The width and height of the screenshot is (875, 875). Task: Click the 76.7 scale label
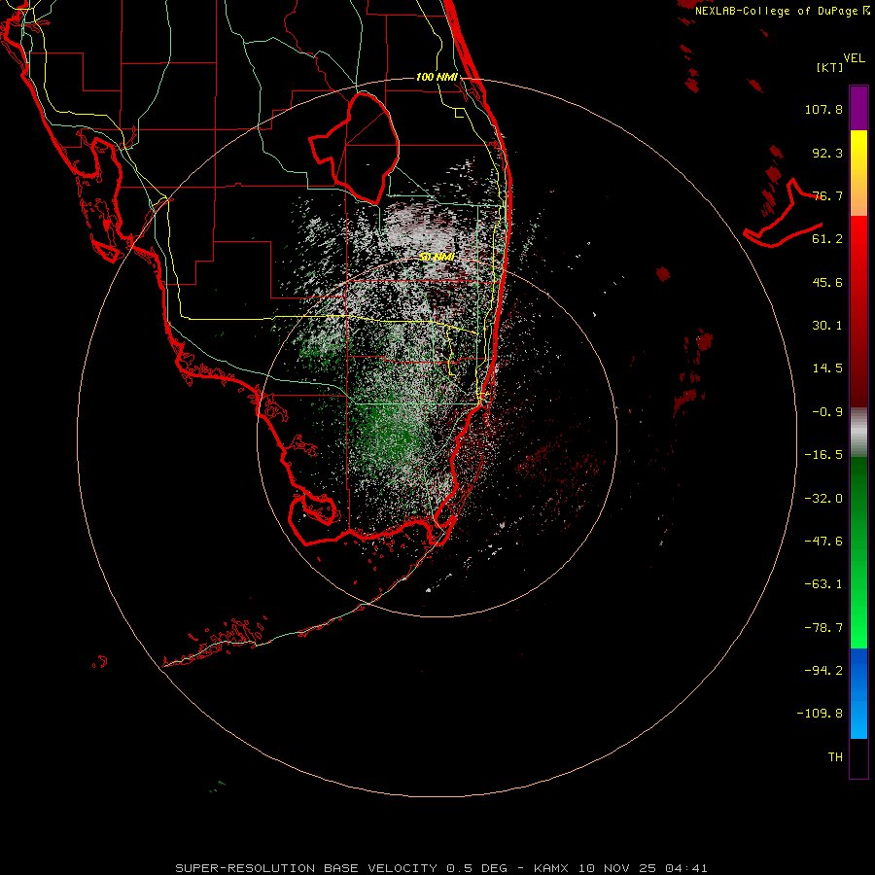tap(827, 195)
